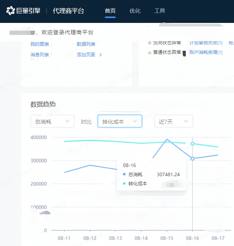Expand the 近7天 date range dropdown
The height and width of the screenshot is (246, 234).
(173, 122)
